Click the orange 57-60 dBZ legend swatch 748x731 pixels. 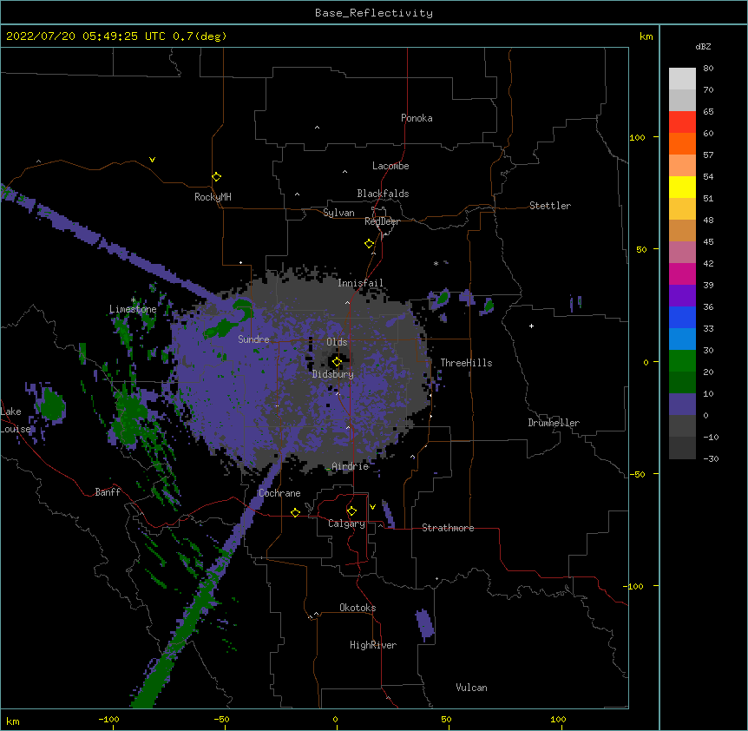[682, 143]
